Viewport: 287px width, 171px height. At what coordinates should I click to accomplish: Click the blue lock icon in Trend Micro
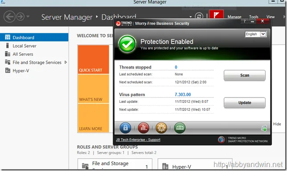(x=125, y=128)
